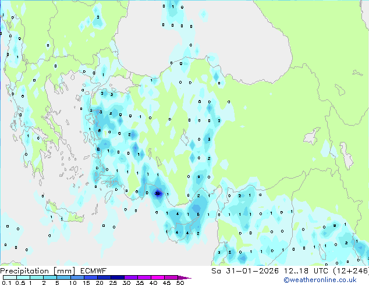Screen dimensions: 369x285
Task: Click the '30' legend scale label
Action: (127, 283)
